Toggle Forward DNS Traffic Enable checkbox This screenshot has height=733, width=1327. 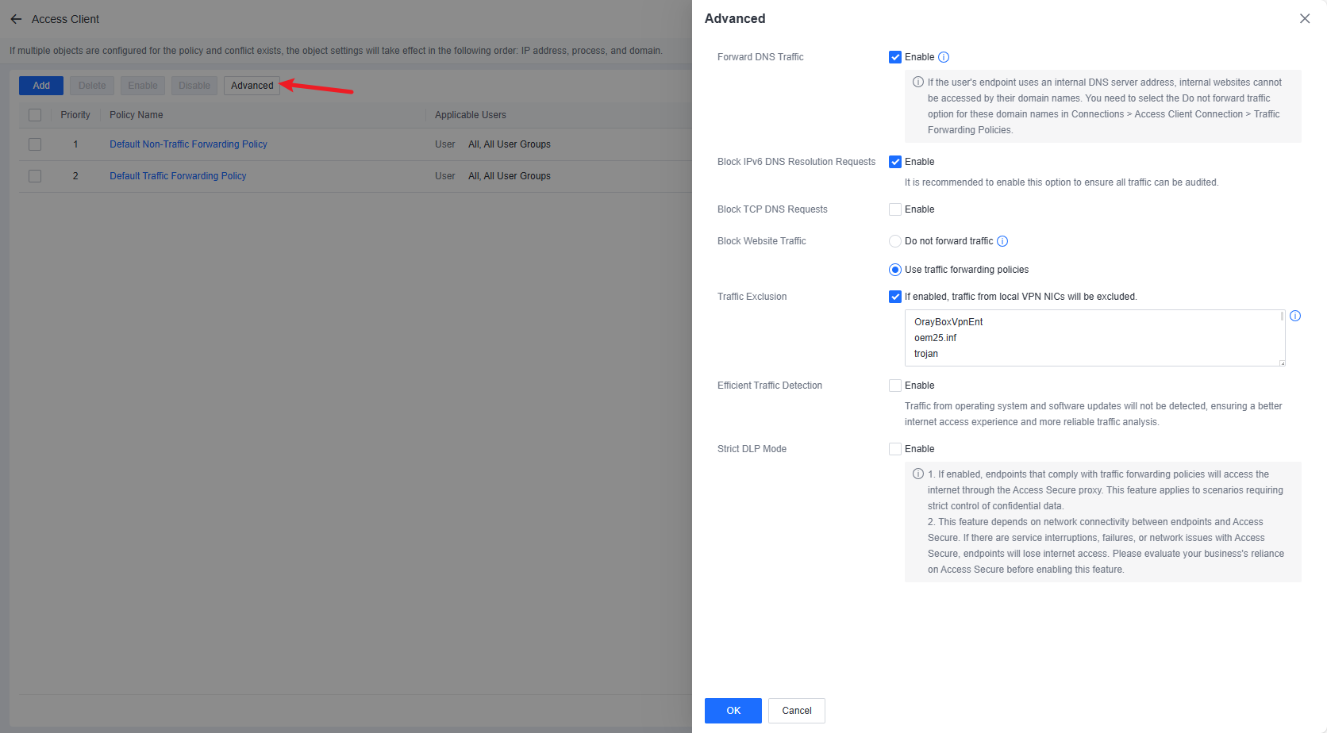pos(895,57)
